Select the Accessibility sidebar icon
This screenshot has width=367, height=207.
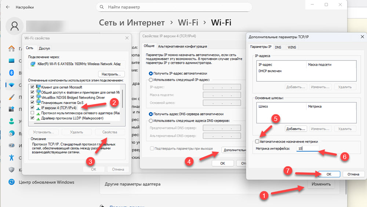pos(11,157)
